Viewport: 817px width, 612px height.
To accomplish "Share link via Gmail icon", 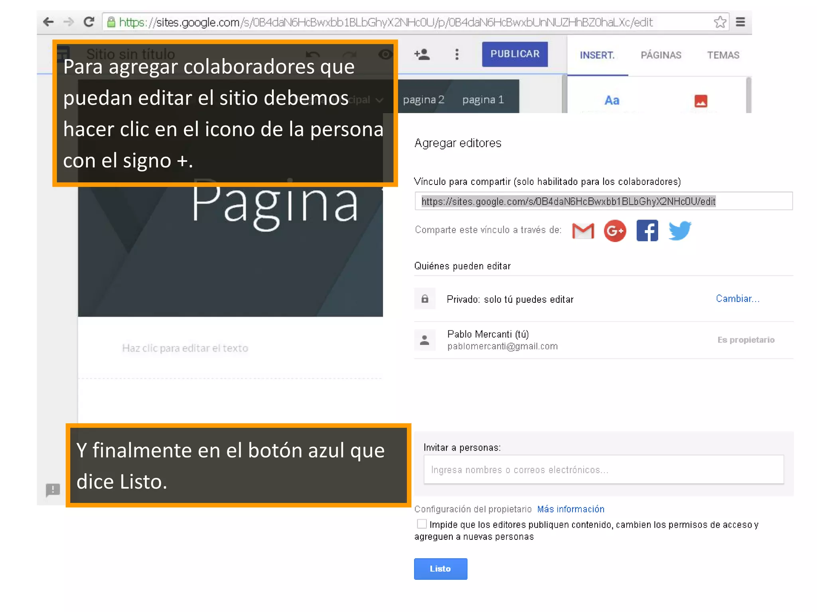I will [x=583, y=231].
